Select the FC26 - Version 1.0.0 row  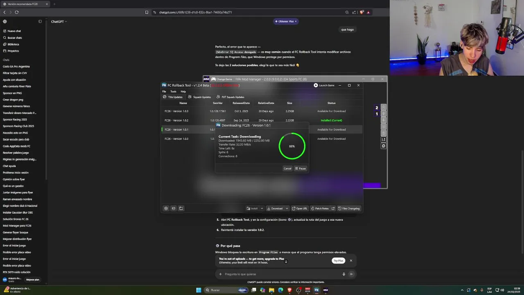(x=262, y=138)
